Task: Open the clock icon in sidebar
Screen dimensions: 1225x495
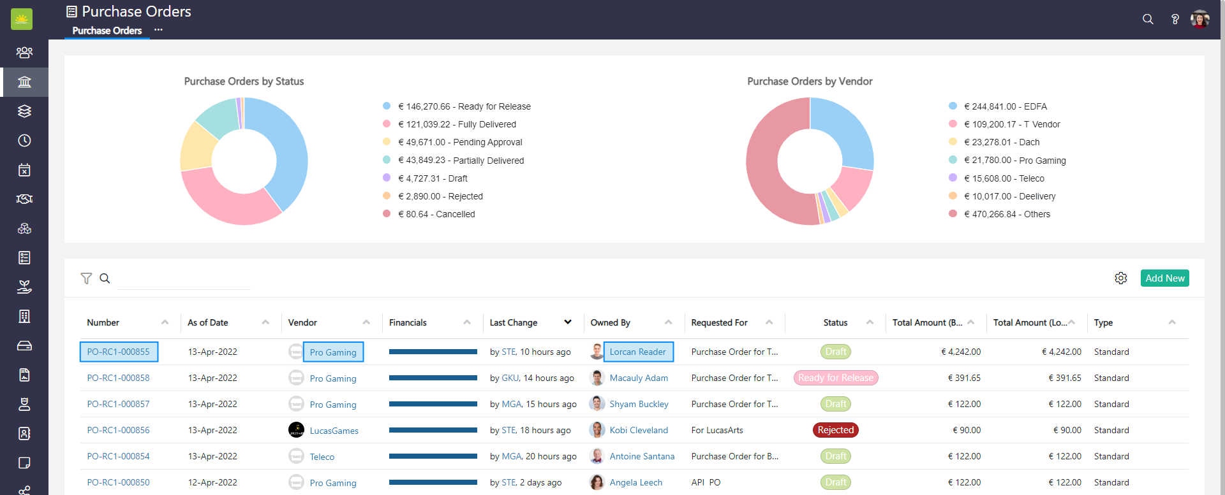Action: tap(24, 141)
